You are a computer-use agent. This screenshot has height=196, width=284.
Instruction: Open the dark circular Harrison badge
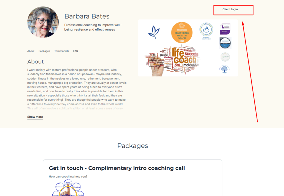(225, 43)
